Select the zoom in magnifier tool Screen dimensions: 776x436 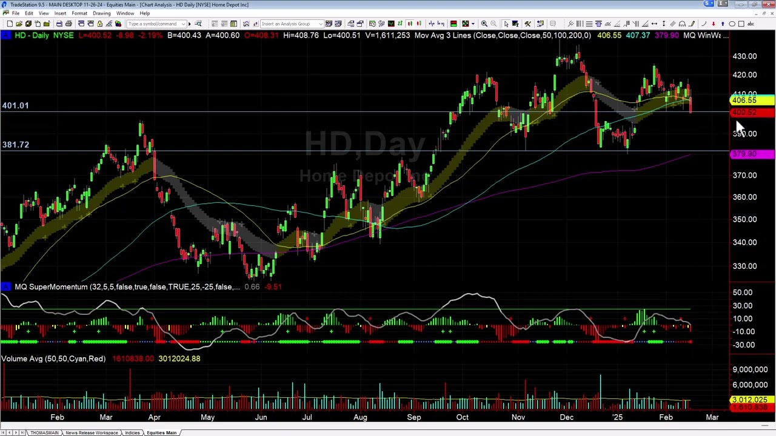pyautogui.click(x=484, y=24)
